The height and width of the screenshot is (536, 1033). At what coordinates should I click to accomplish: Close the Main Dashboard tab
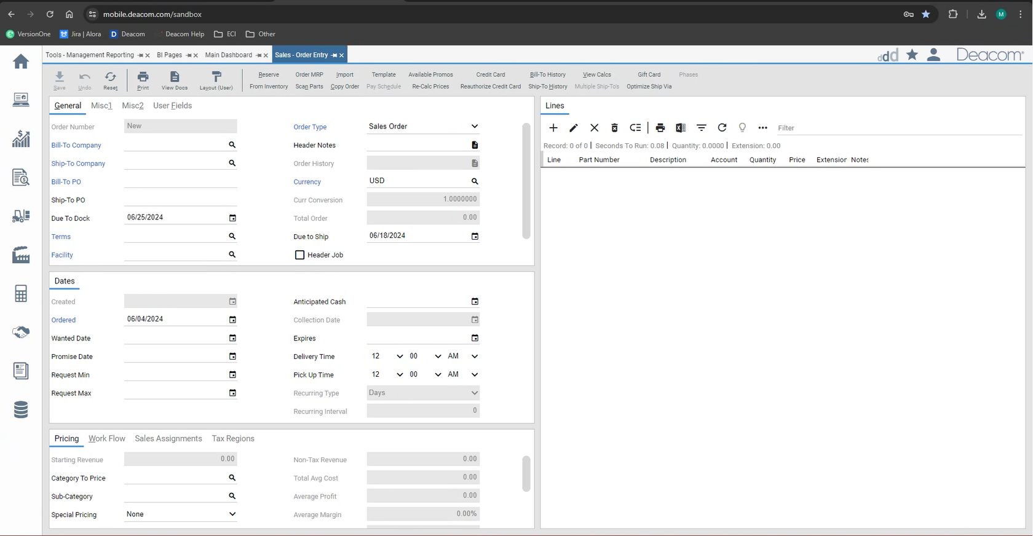tap(266, 55)
